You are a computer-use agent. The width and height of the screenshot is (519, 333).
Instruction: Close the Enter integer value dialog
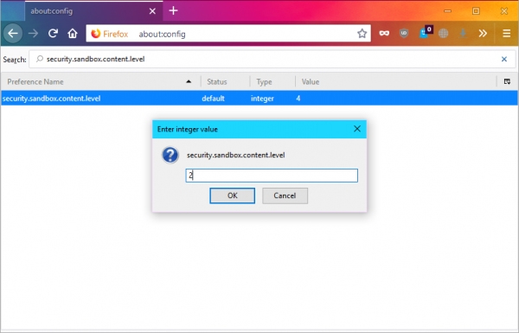356,129
